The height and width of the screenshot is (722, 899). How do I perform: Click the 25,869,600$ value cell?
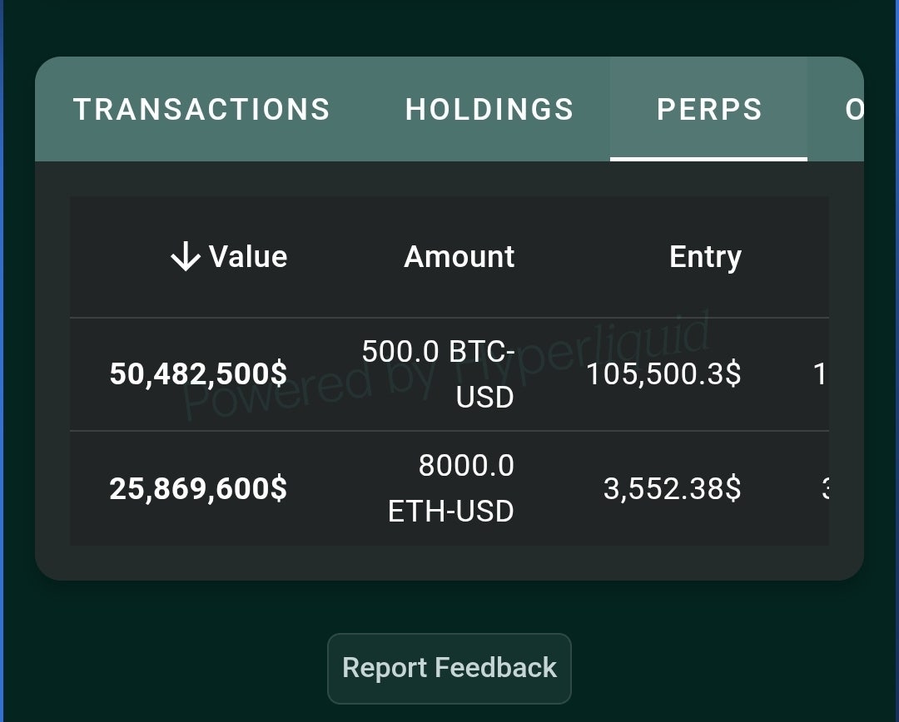[x=198, y=488]
